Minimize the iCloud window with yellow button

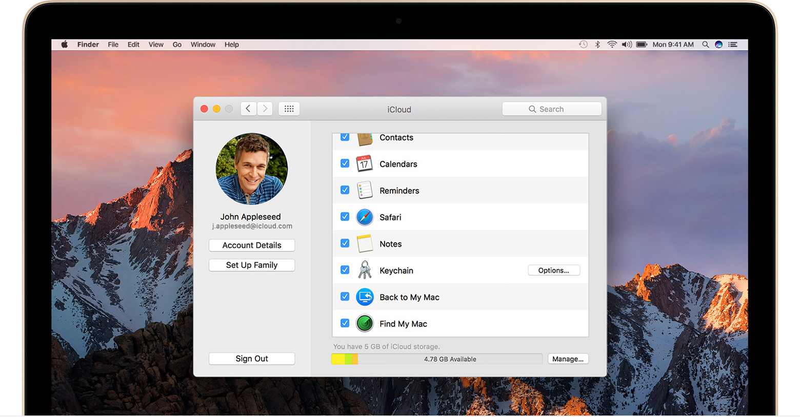tap(216, 109)
